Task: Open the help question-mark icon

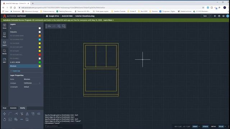Action: 224,16
